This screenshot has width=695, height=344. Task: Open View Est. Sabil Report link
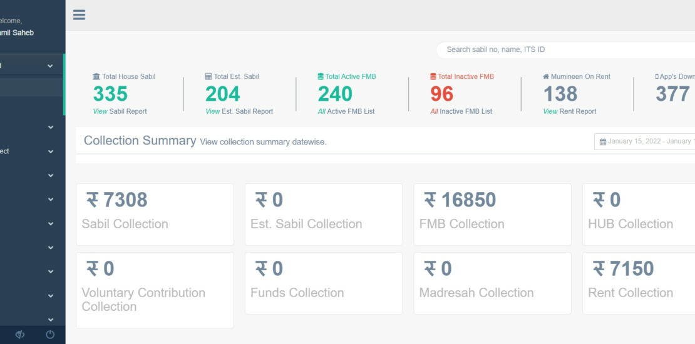[239, 111]
